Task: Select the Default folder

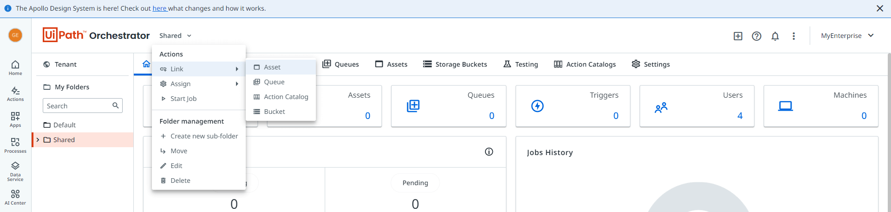Action: point(59,125)
